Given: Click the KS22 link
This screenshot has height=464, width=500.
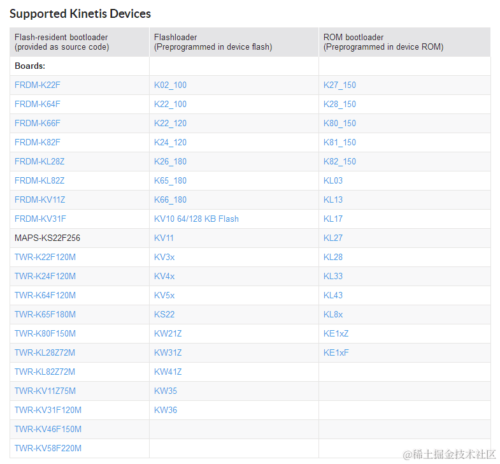Looking at the screenshot, I should pos(164,315).
